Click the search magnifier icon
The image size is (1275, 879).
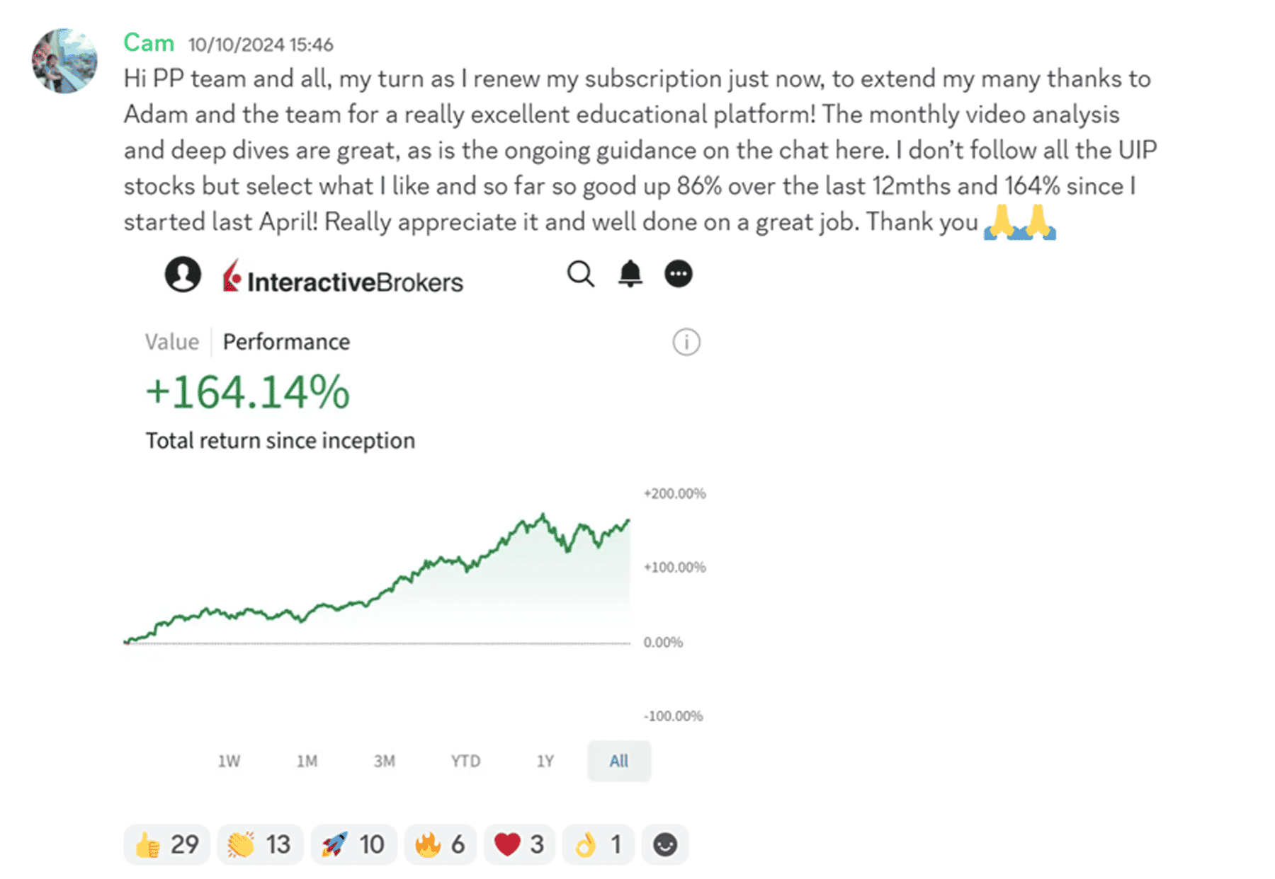[581, 274]
